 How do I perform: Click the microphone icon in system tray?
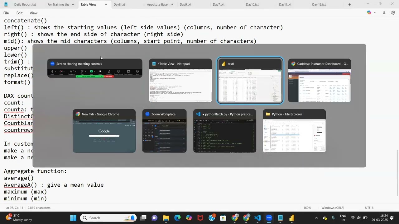pos(333,218)
